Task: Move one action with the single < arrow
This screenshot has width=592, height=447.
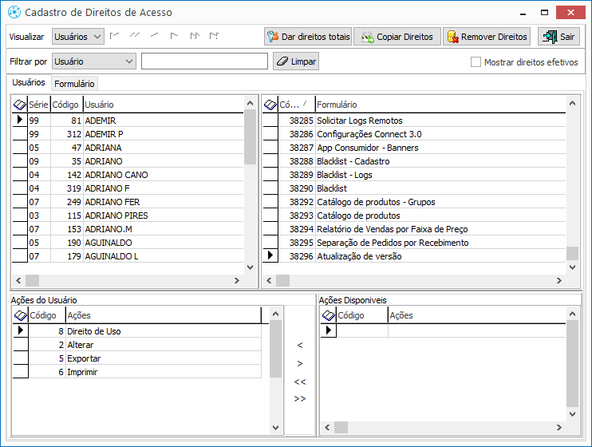Action: tap(300, 345)
